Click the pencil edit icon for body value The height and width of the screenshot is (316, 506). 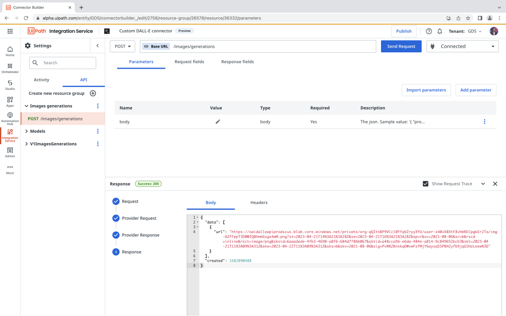[x=217, y=121]
